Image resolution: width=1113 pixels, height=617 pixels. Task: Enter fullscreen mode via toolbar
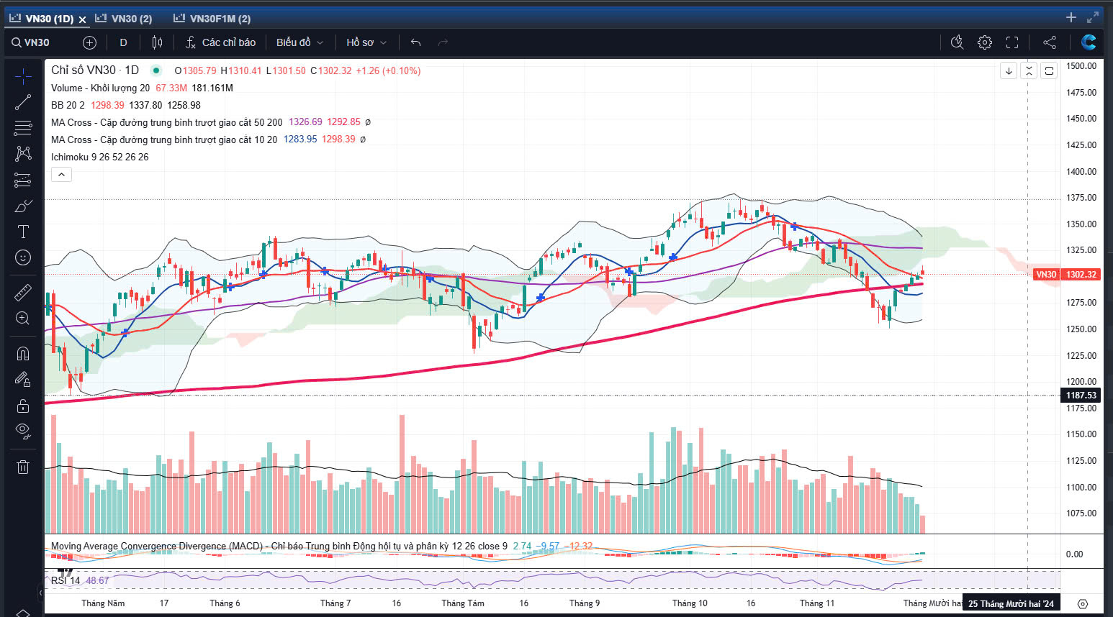coord(1012,42)
